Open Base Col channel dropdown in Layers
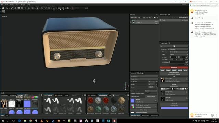 click(x=134, y=18)
